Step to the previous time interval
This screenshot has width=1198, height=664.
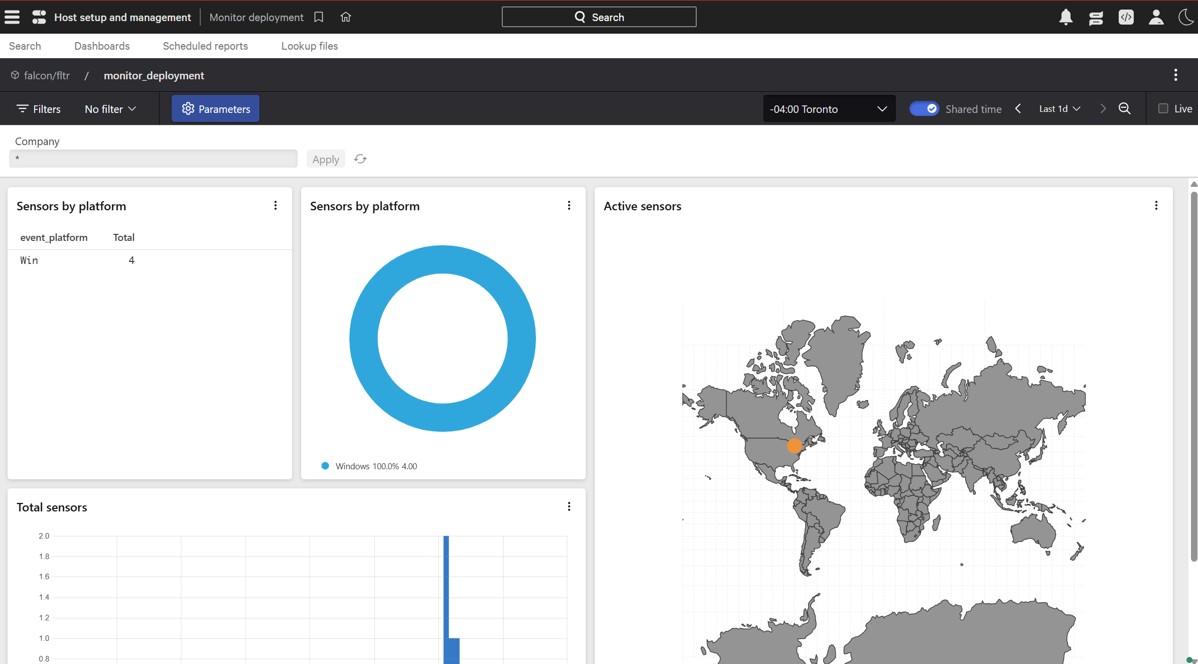click(x=1018, y=108)
